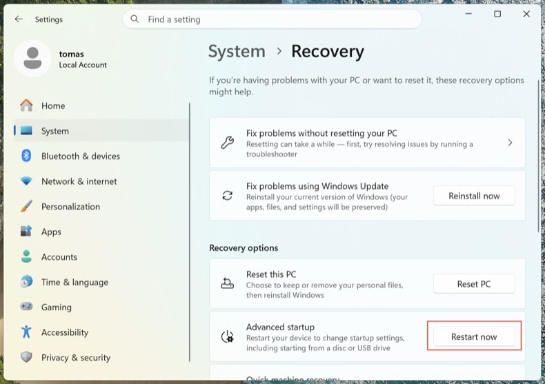Click the Advanced startup title text

[x=280, y=327]
